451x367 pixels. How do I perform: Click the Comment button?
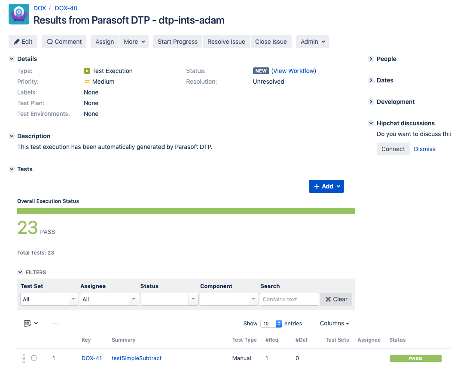click(x=64, y=42)
